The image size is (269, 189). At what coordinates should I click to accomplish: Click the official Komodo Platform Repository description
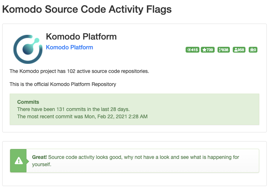63,84
